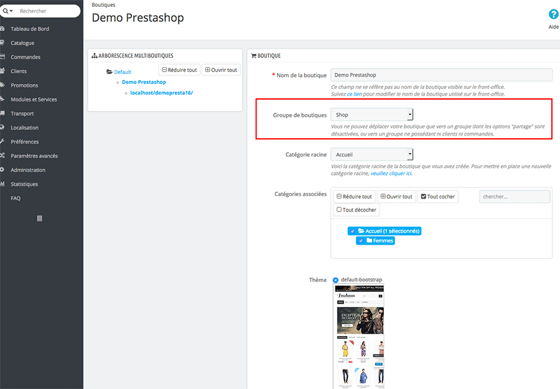The image size is (560, 389).
Task: Click the Default folder icon in shop tree
Action: point(110,72)
